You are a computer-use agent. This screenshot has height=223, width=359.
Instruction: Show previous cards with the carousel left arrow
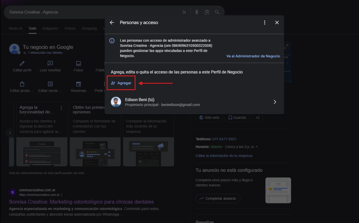pos(10,133)
